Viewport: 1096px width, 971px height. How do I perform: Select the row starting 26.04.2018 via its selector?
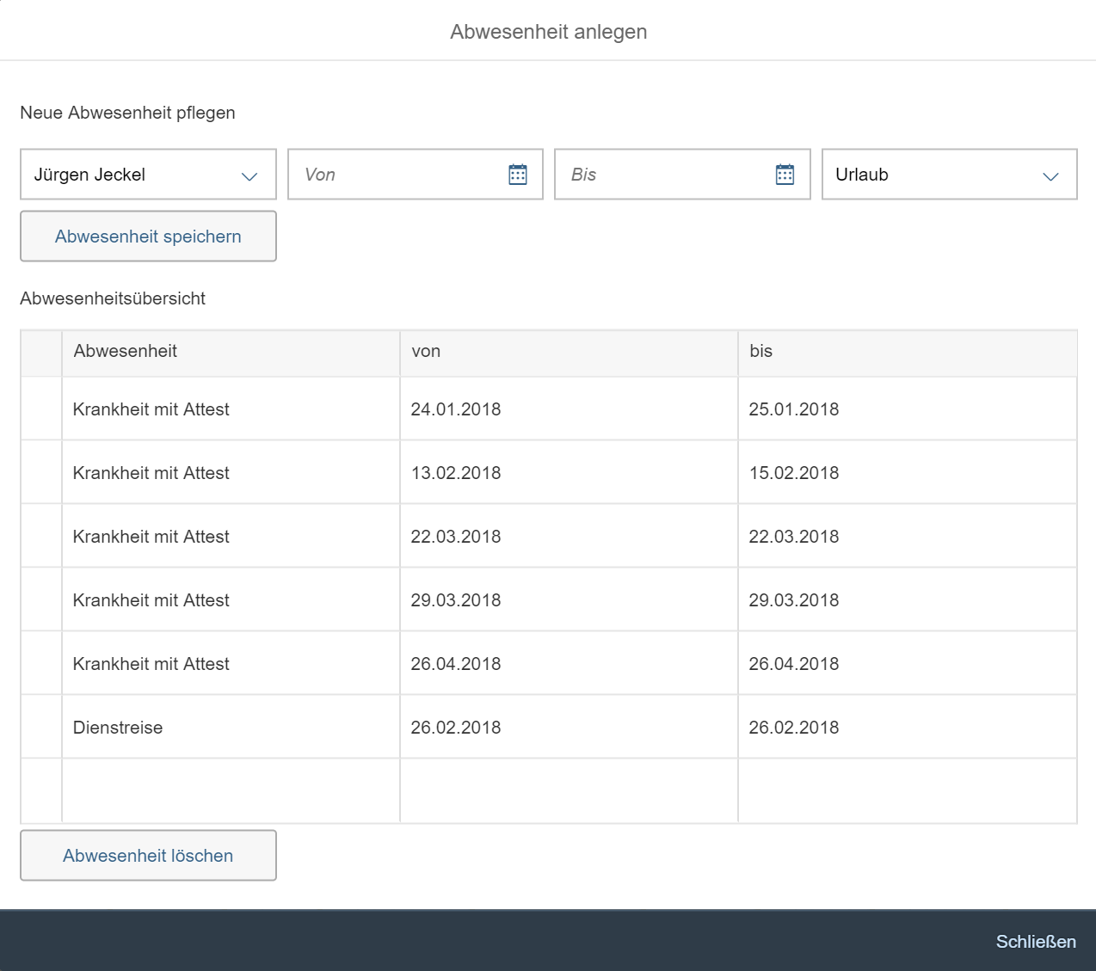click(x=41, y=664)
